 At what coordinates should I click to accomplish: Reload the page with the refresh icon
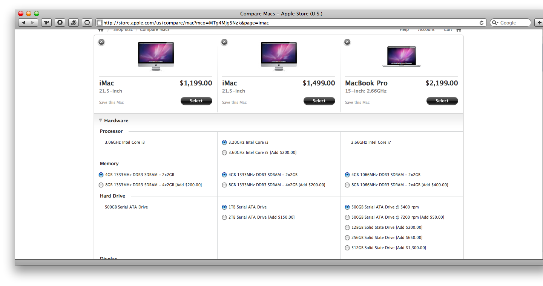pos(482,23)
